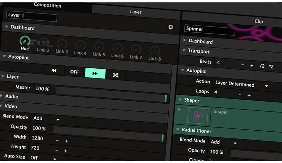Collapse the Layer section
The image size is (282, 163).
point(3,76)
